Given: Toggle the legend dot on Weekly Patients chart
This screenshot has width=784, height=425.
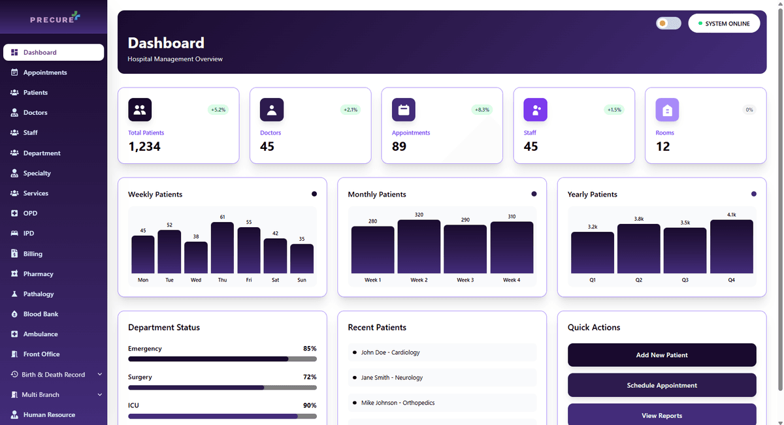Looking at the screenshot, I should [314, 194].
